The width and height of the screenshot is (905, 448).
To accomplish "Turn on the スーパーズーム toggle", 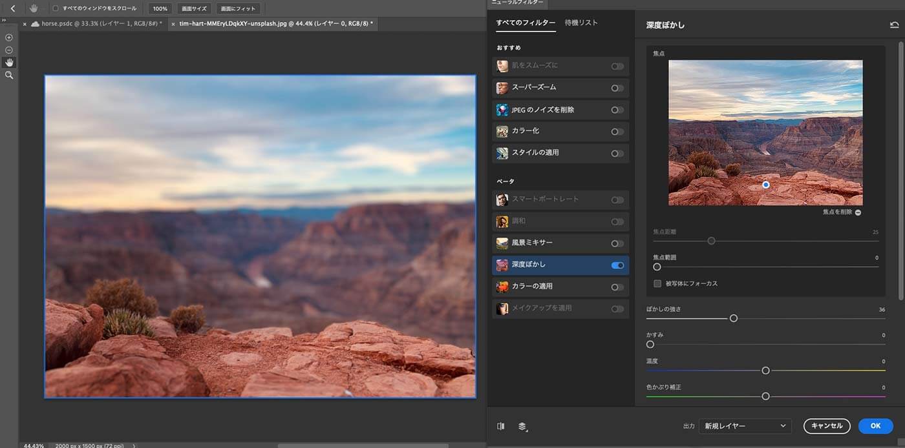I will click(x=617, y=88).
